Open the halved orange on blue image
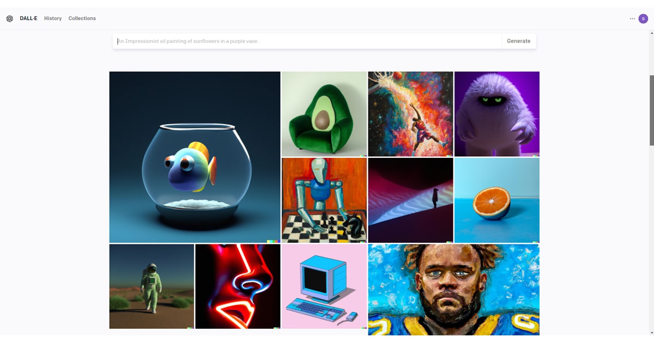Screen dimensions: 654x343 (497, 200)
